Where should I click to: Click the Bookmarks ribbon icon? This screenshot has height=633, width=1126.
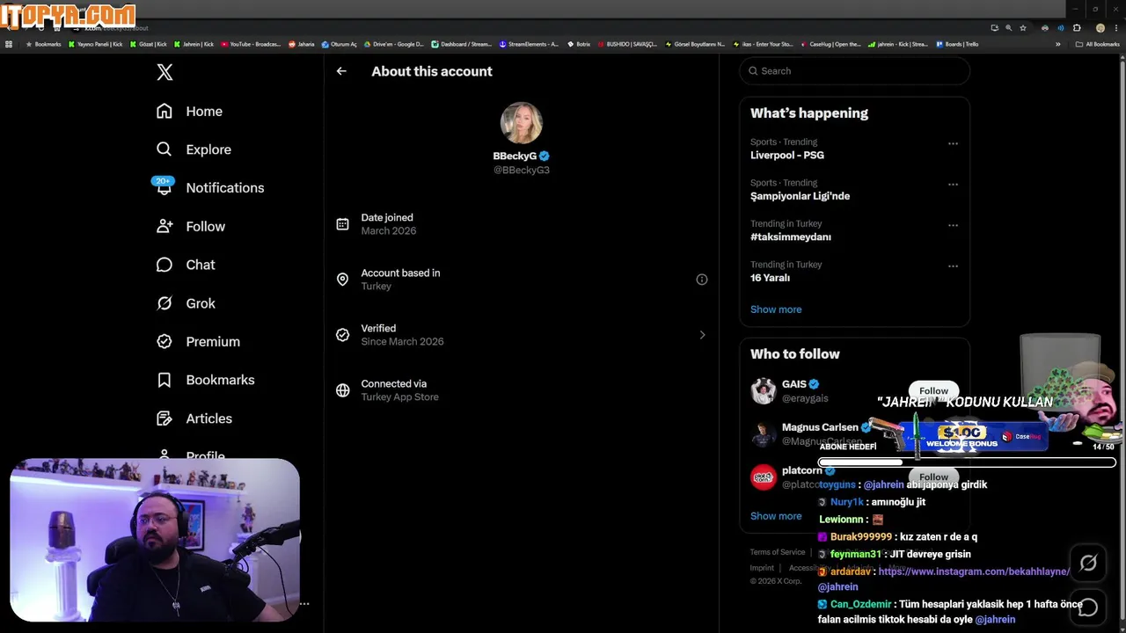[165, 380]
